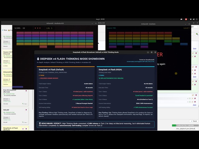Delete the DeepSeek v4 Flash (Default) session

pyautogui.click(x=26, y=129)
